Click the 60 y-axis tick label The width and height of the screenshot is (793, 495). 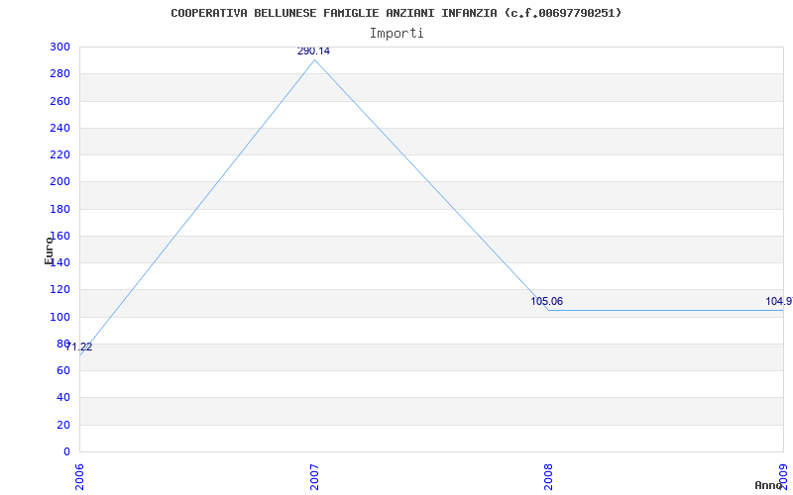pyautogui.click(x=63, y=370)
